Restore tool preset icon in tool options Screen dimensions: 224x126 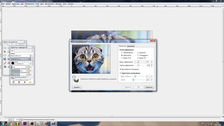(19, 82)
